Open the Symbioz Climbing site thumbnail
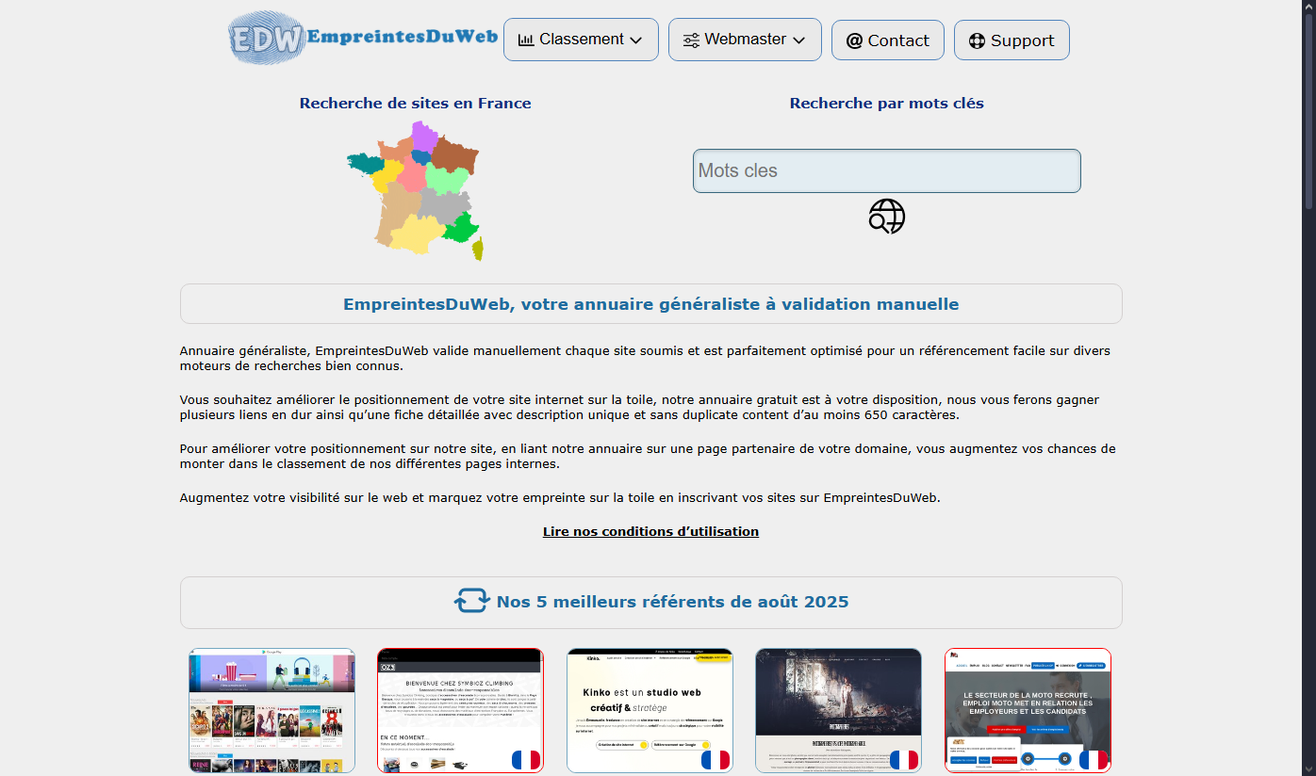This screenshot has width=1316, height=776. 460,710
